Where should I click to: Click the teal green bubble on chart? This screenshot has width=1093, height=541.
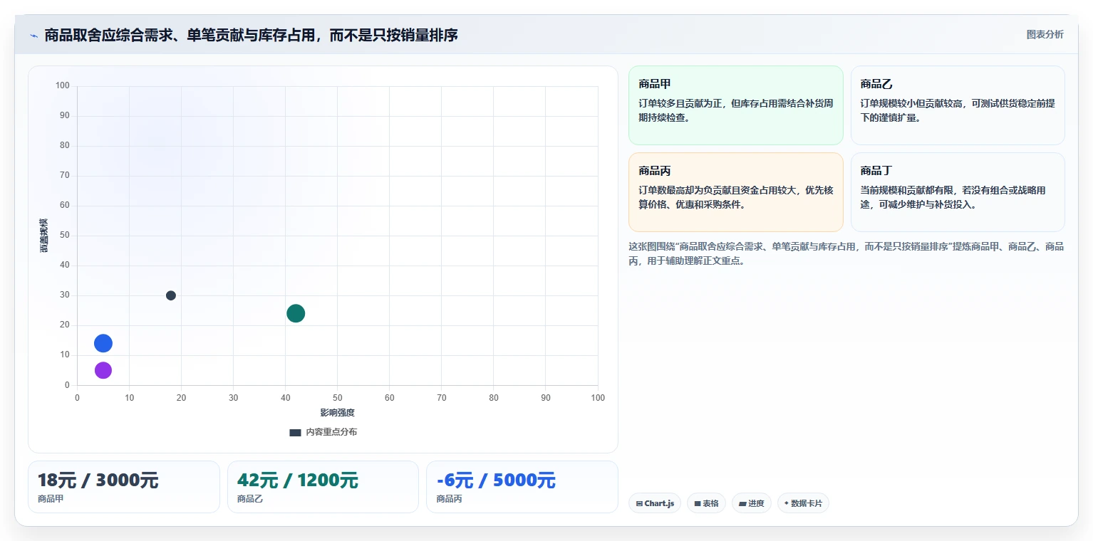[296, 313]
